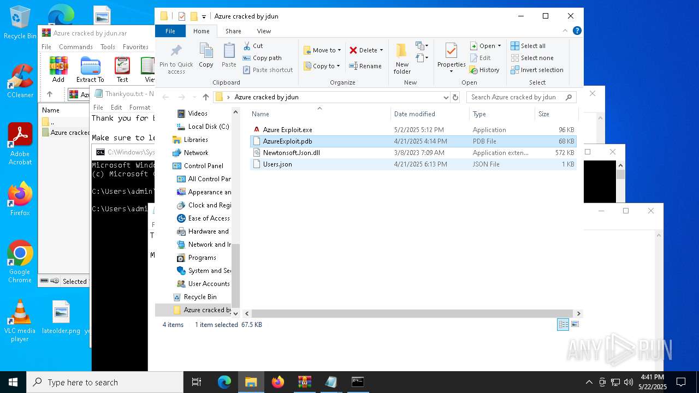Open the File tab
The width and height of the screenshot is (699, 393).
tap(170, 31)
